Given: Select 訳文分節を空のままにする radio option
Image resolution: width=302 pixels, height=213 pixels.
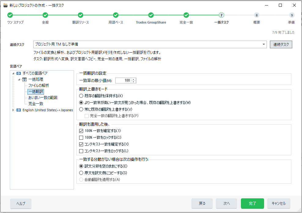Looking at the screenshot, I should (81, 166).
